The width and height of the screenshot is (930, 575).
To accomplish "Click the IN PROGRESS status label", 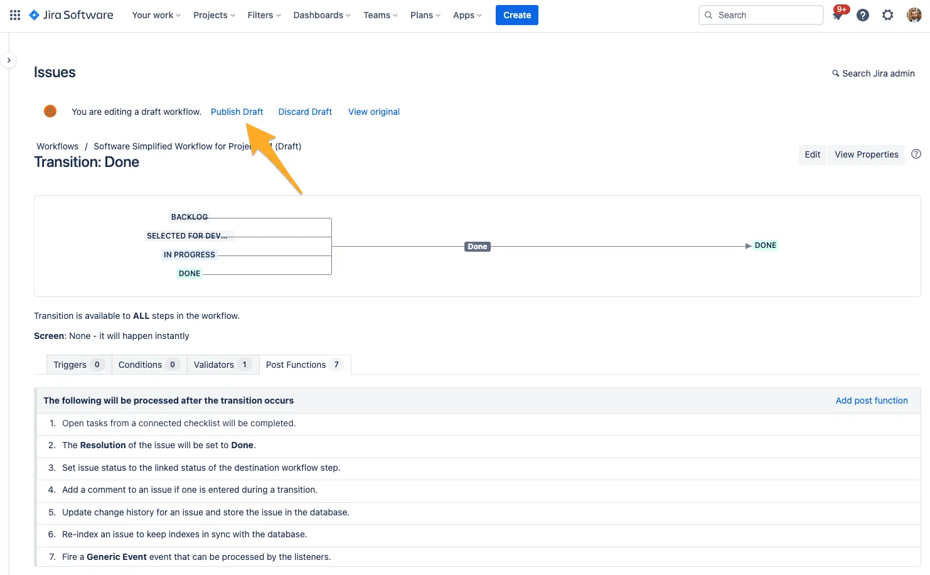I will click(x=190, y=255).
